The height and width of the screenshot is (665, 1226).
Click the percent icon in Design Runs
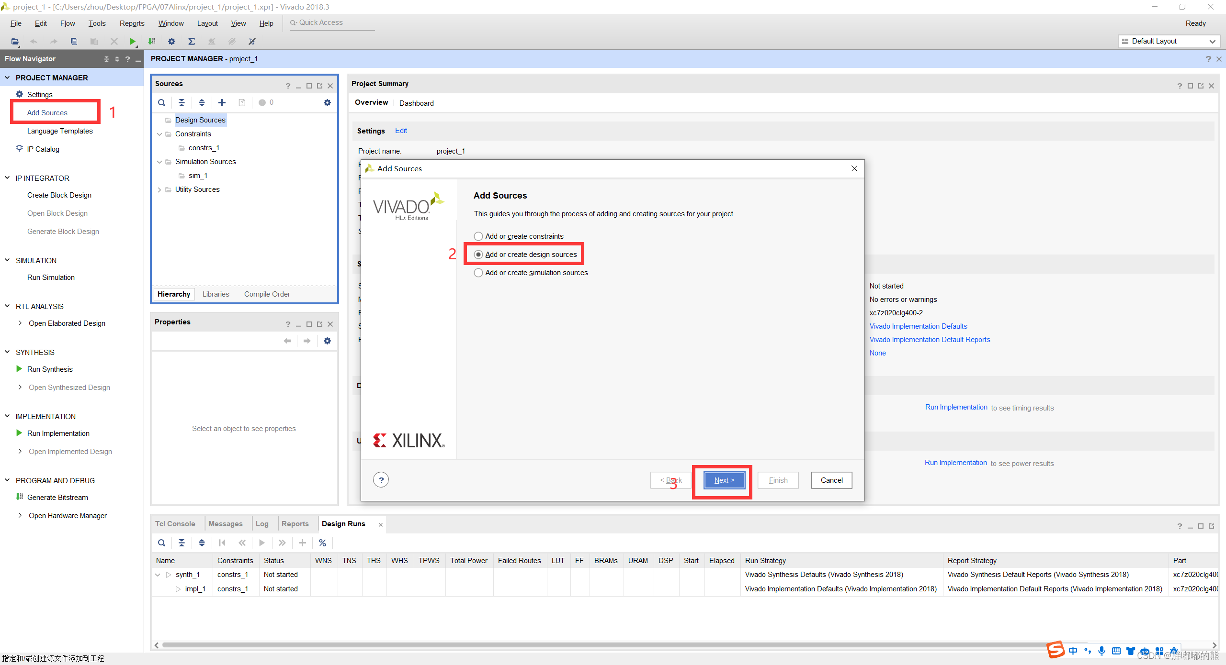(x=322, y=543)
